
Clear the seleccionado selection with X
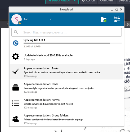[x=75, y=1]
